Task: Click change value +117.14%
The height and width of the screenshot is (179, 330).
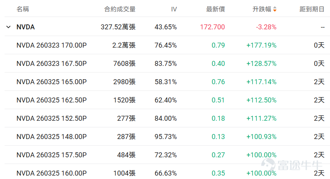Action: coord(261,82)
